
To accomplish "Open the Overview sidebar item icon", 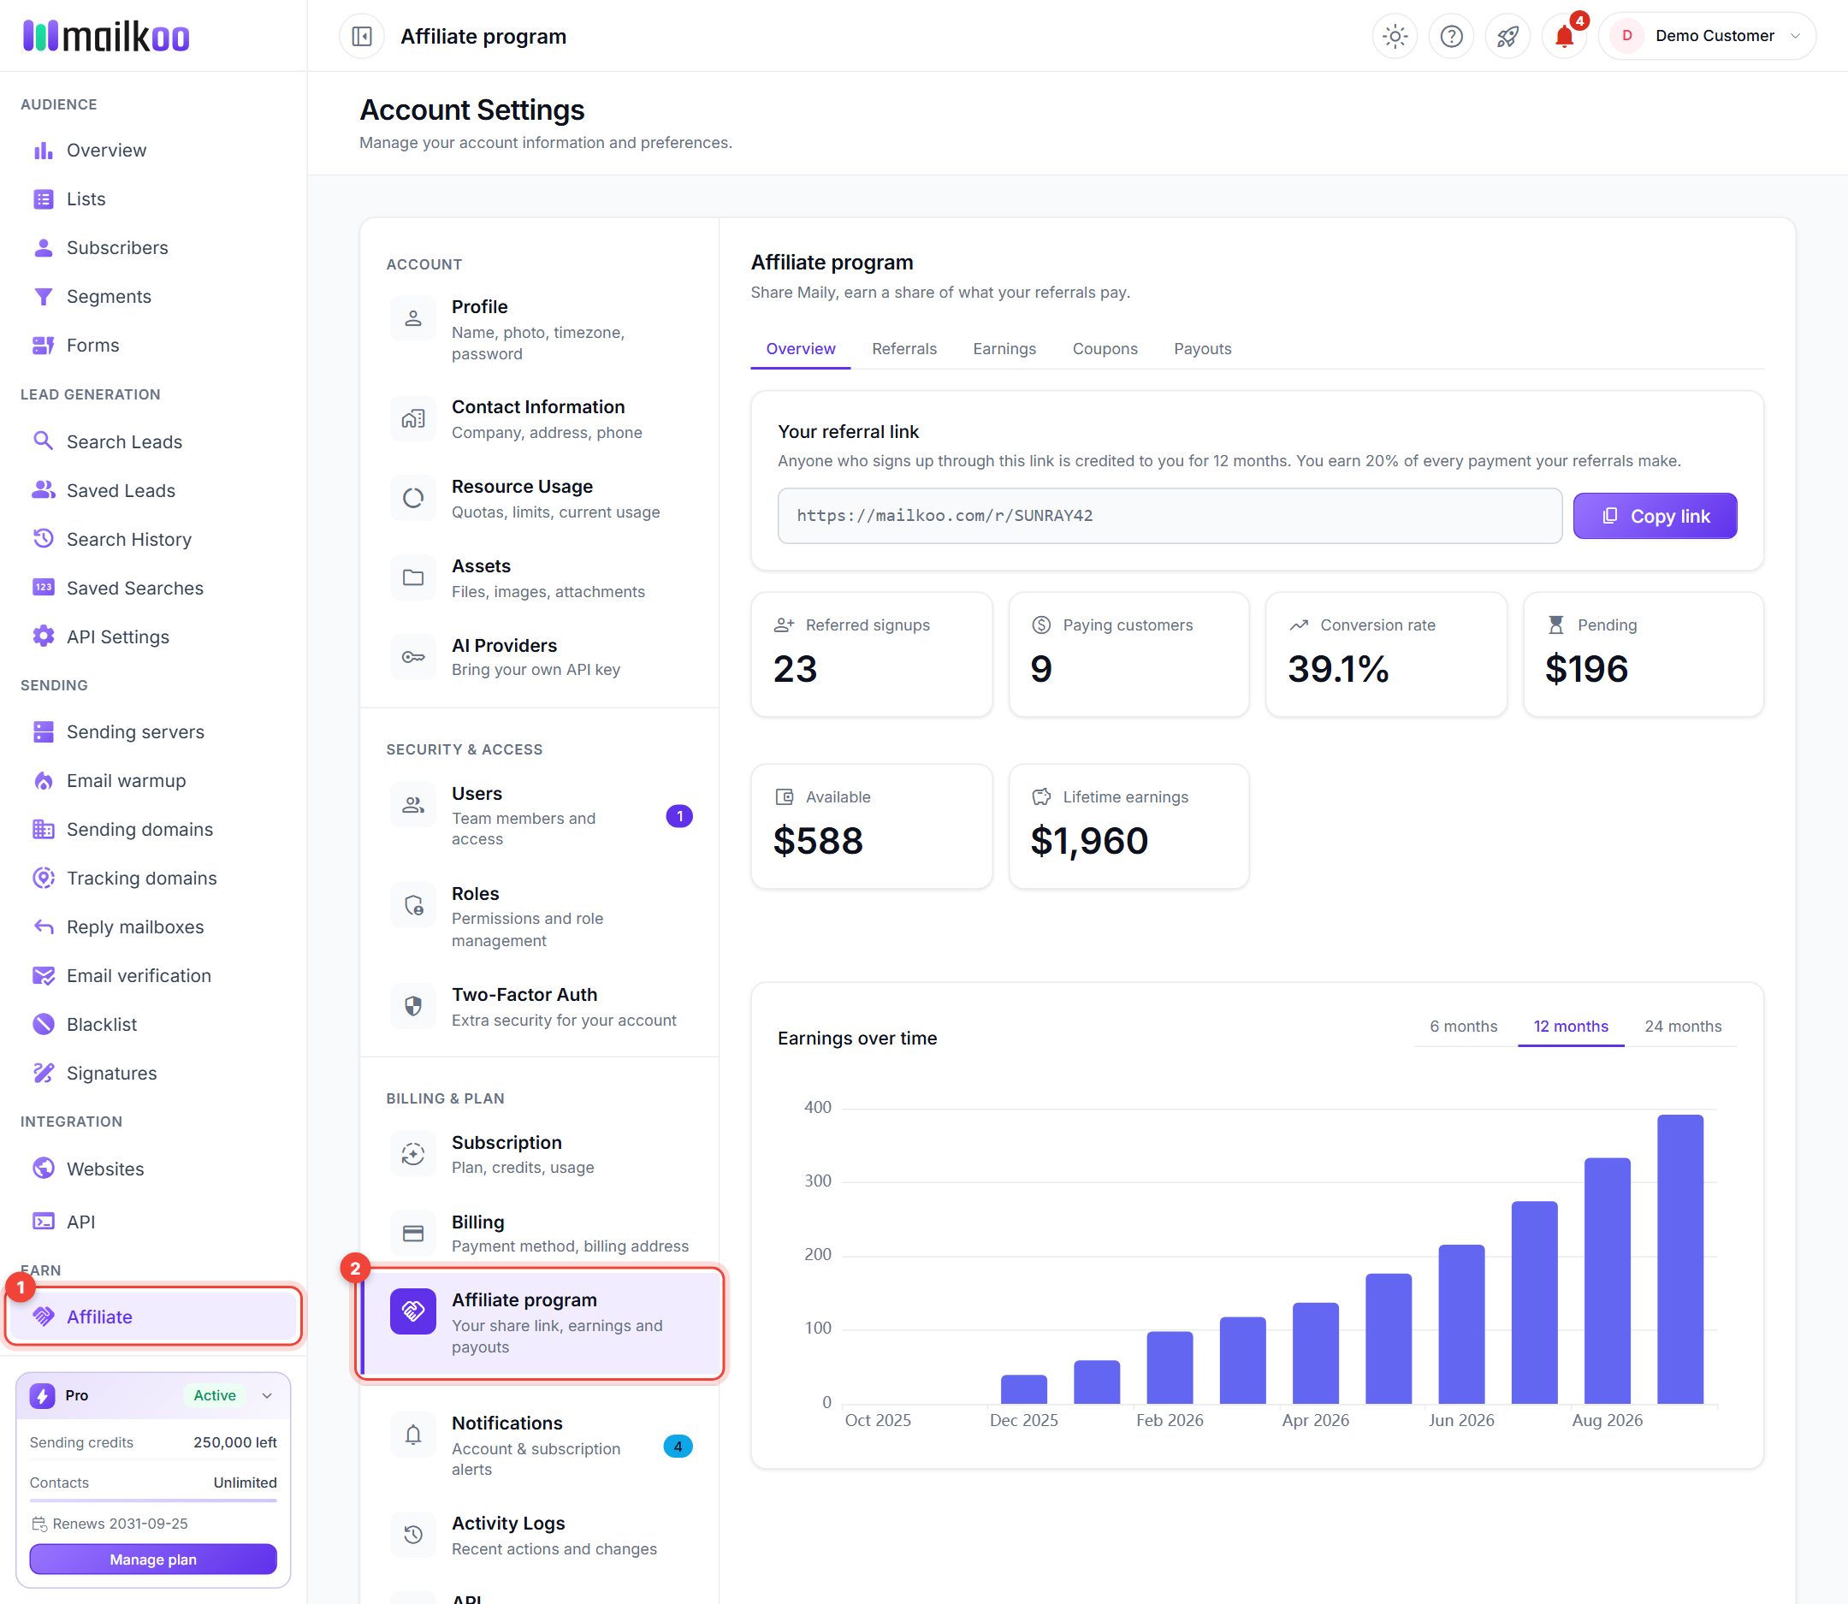I will point(43,151).
